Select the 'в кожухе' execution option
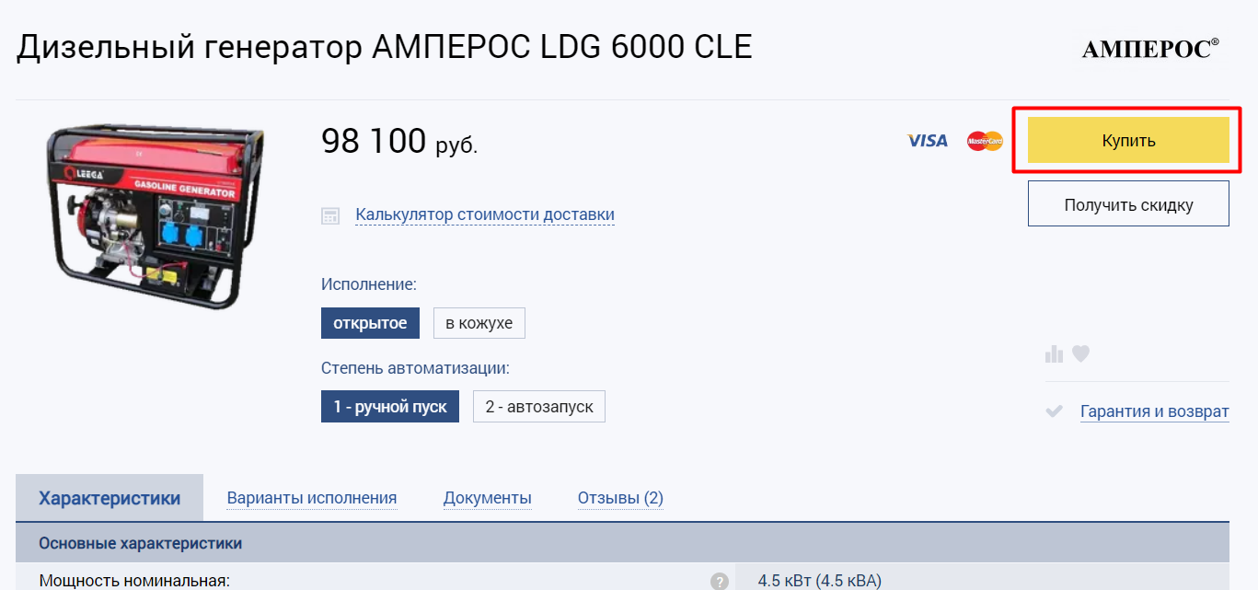1258x590 pixels. pyautogui.click(x=479, y=323)
